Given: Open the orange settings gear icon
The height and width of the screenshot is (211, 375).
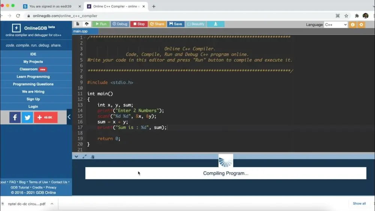Looking at the screenshot, I should pyautogui.click(x=361, y=25).
